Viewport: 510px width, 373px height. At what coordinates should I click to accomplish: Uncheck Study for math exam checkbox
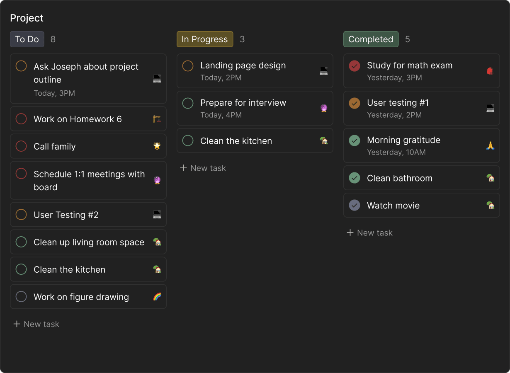[x=355, y=66]
